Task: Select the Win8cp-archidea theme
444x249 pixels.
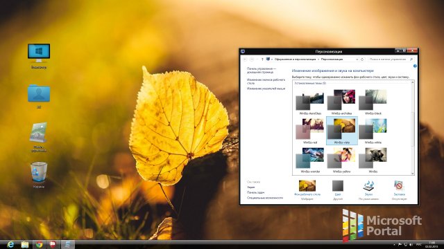Action: [x=342, y=102]
